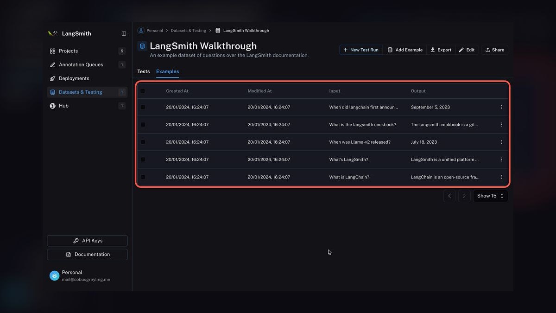This screenshot has width=556, height=313.
Task: Open the API Keys button
Action: point(87,241)
